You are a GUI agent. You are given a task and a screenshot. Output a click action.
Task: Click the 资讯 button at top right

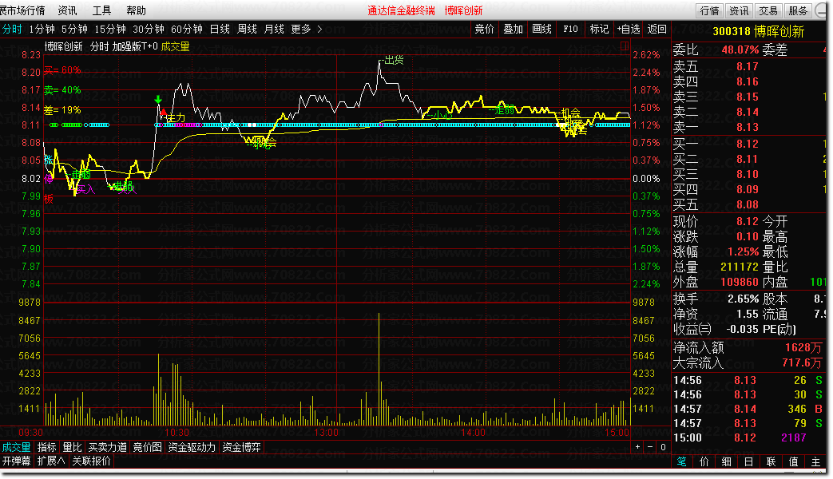739,10
